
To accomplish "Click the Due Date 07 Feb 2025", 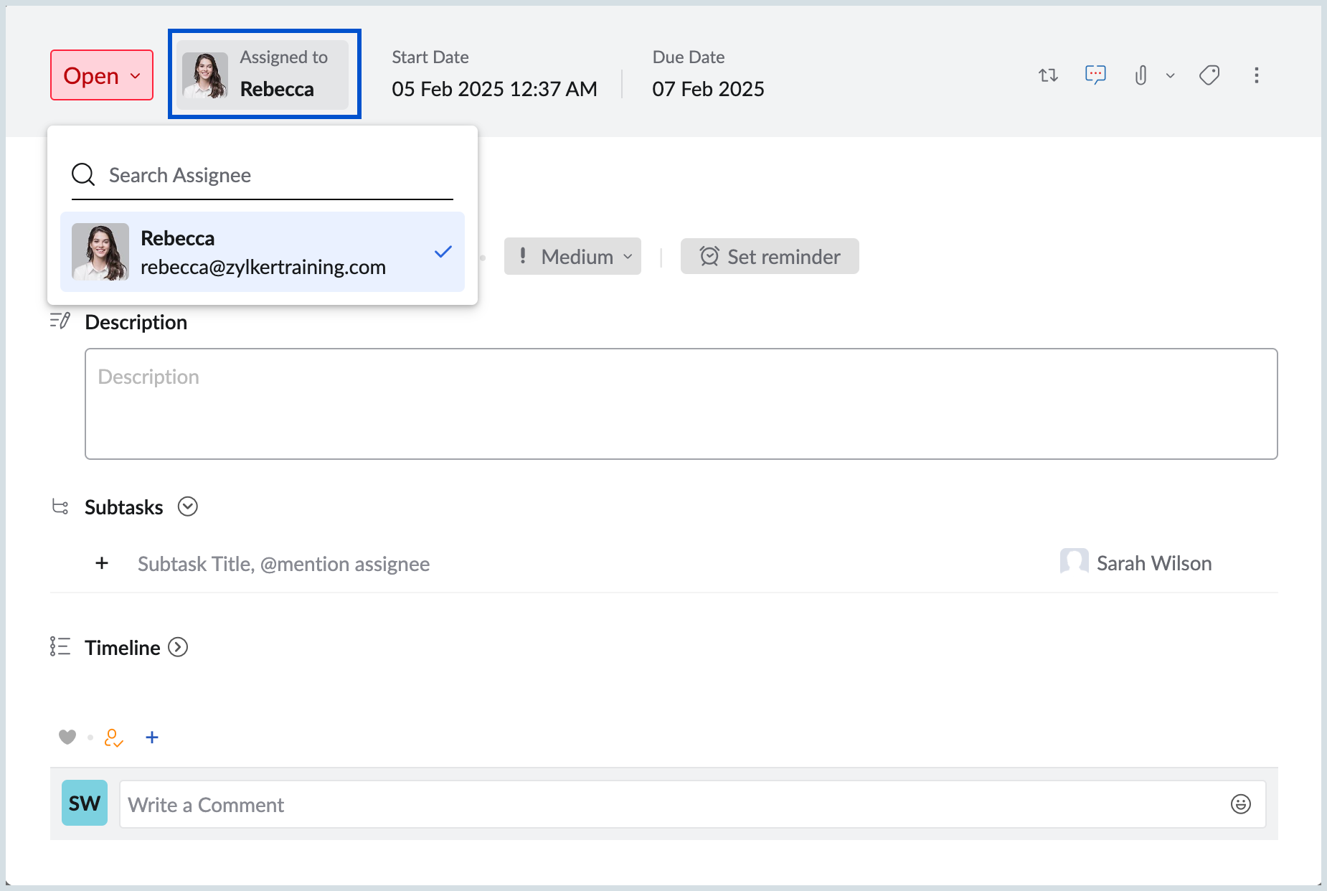I will click(708, 89).
